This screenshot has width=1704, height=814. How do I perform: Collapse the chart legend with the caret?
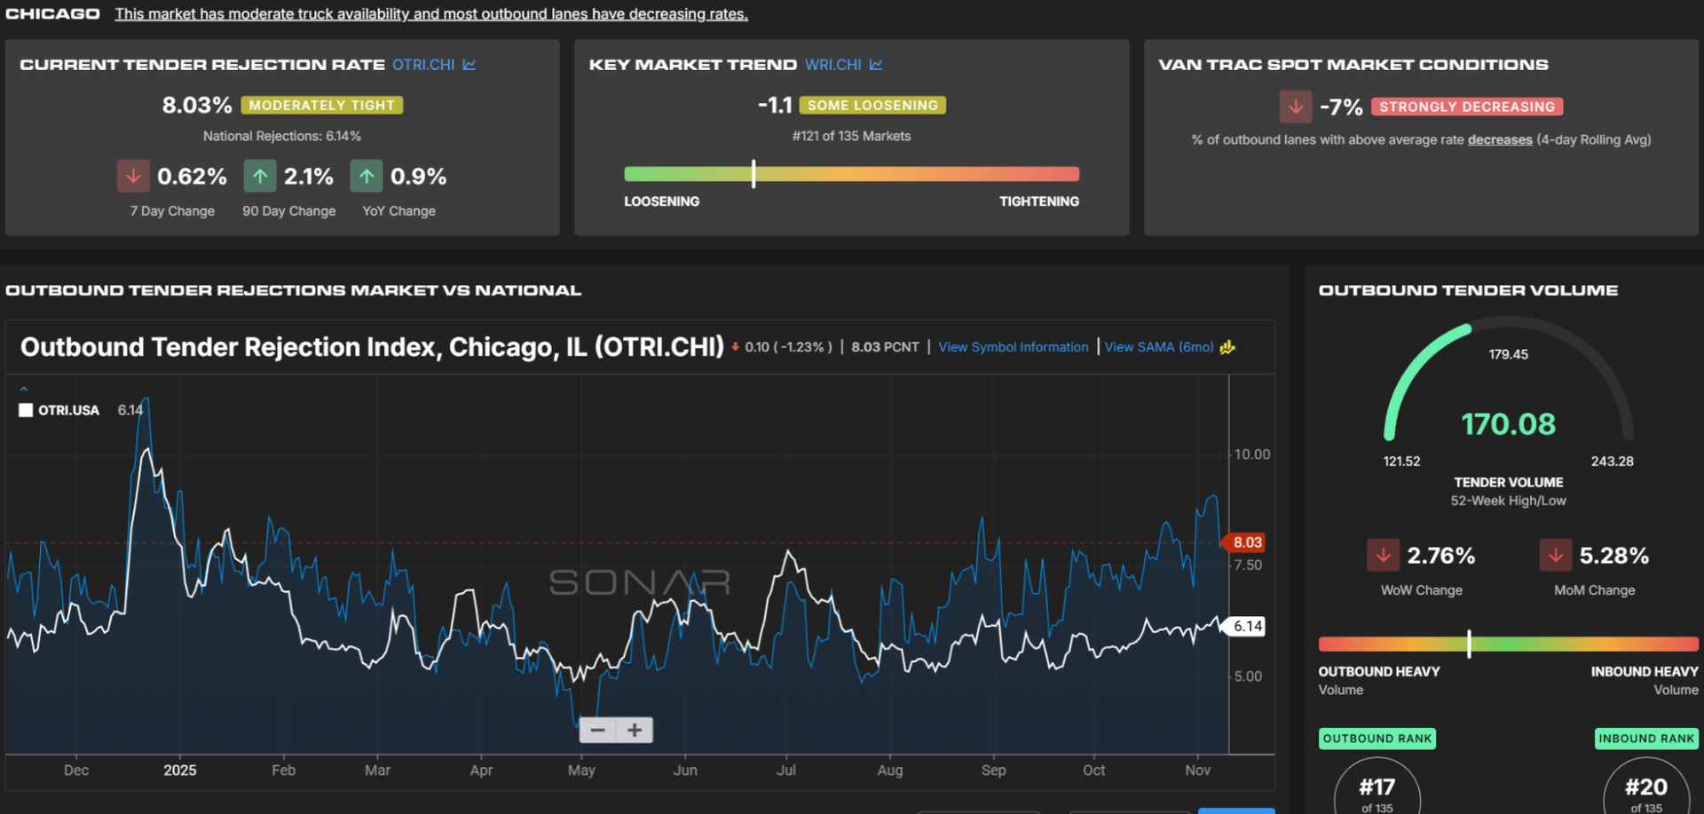[24, 389]
